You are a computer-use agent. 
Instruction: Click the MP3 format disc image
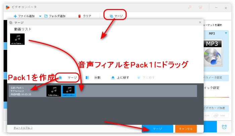click(213, 53)
